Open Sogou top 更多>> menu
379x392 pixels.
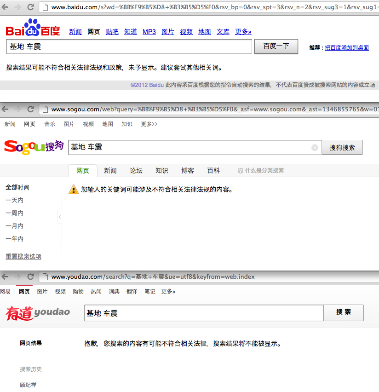pos(149,124)
